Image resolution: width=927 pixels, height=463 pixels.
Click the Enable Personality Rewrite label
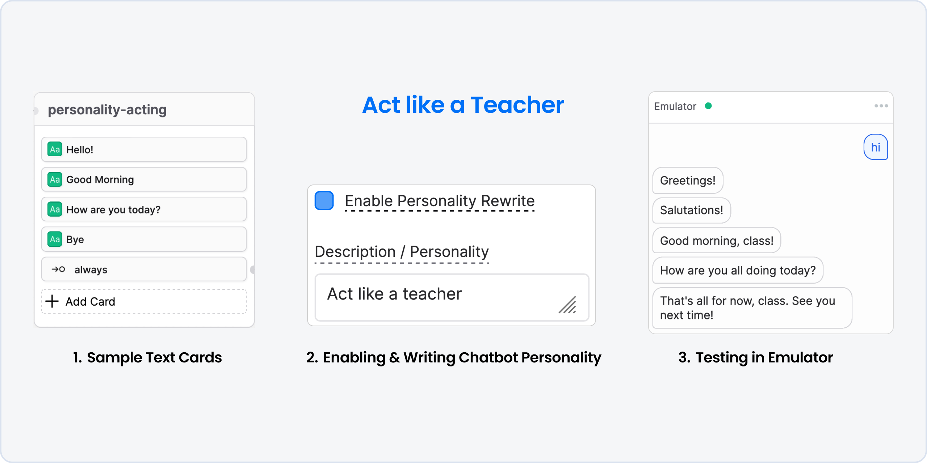pos(440,201)
